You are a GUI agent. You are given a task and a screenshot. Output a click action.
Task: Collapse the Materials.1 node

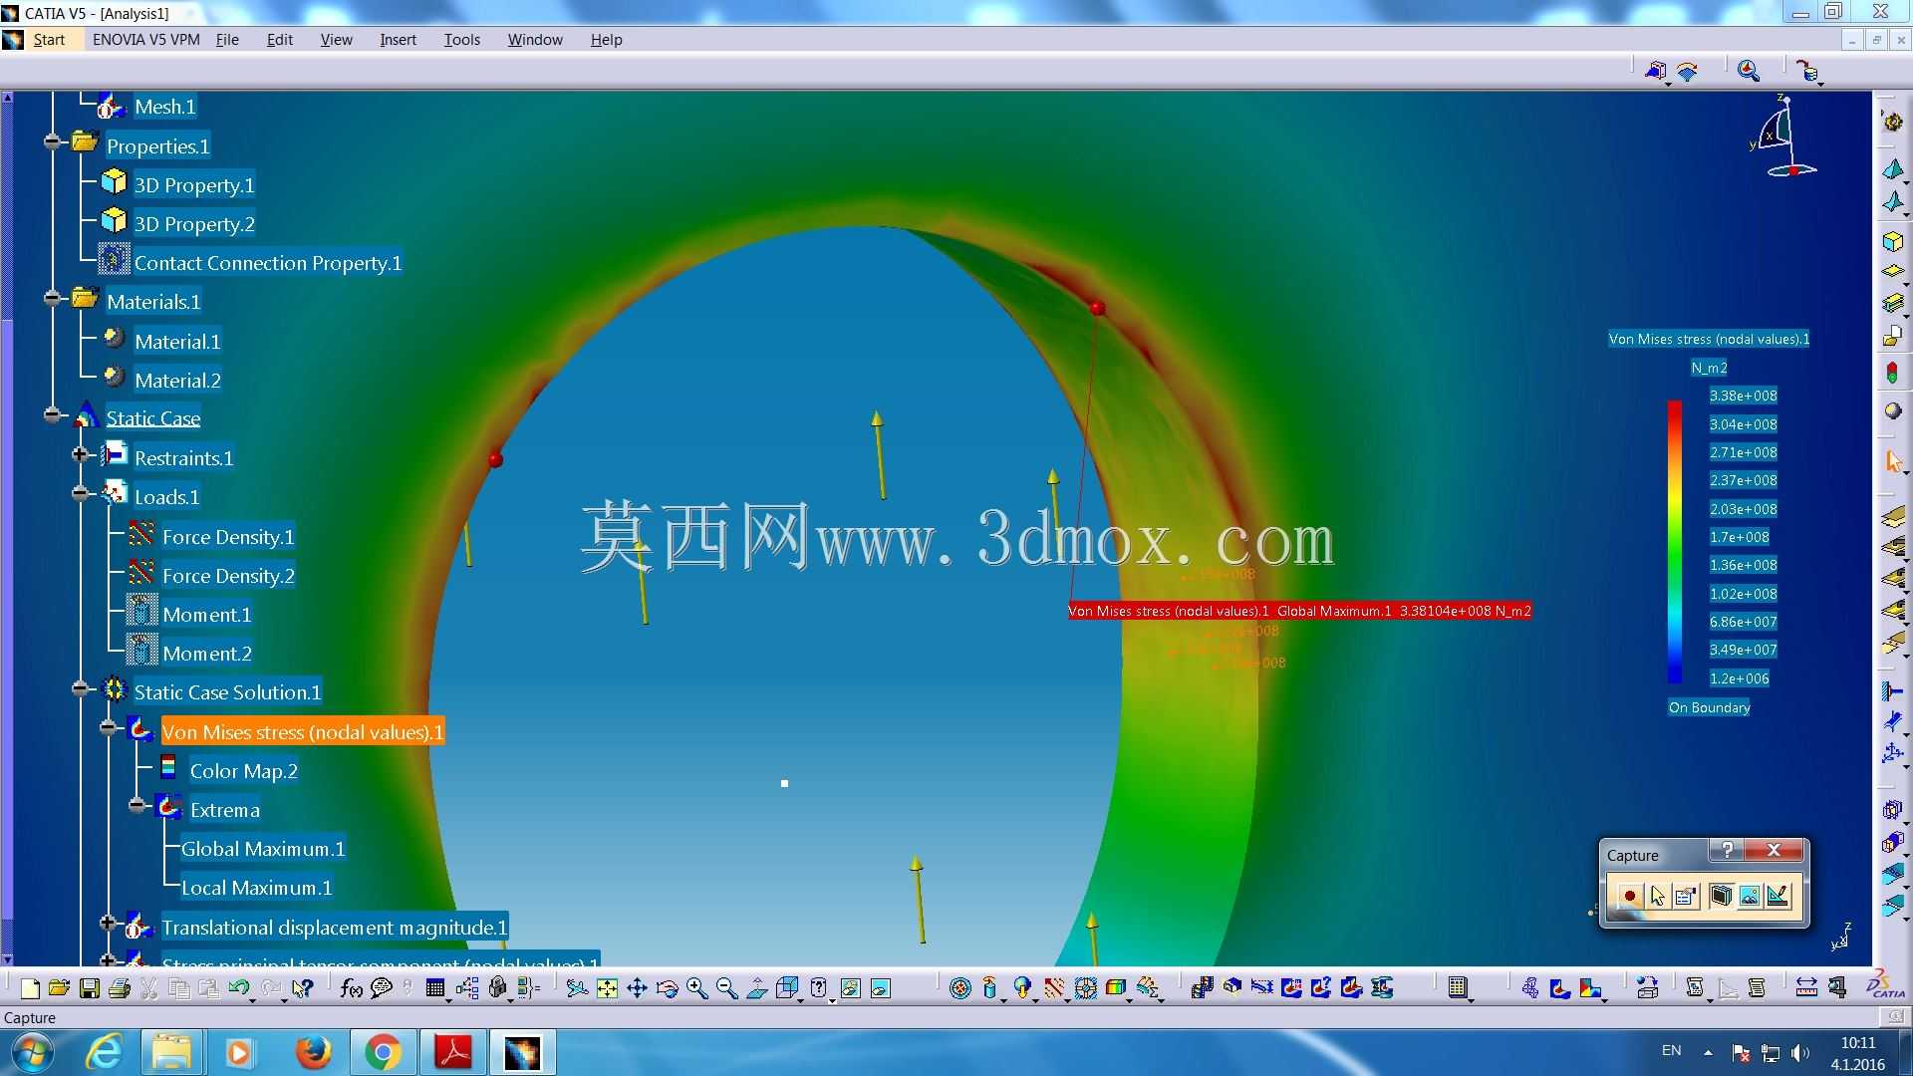point(52,298)
